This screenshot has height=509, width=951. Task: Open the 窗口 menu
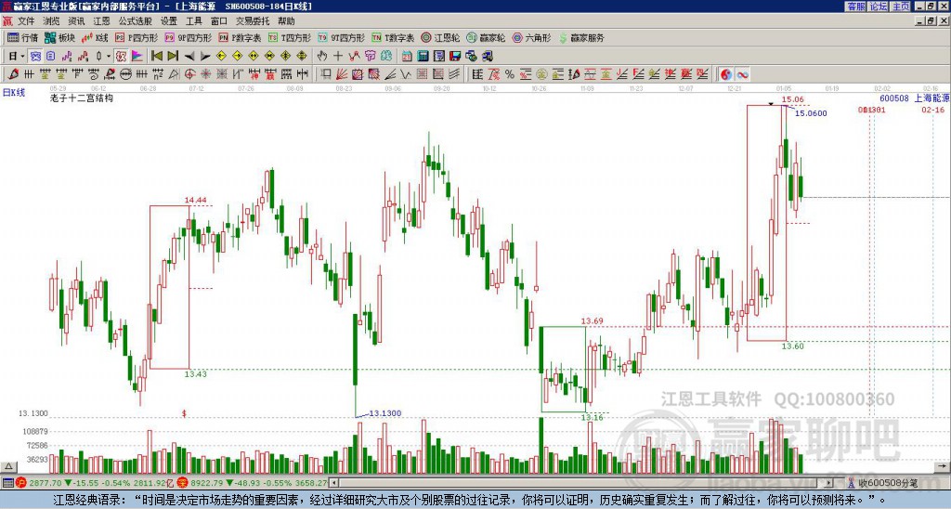tap(219, 21)
